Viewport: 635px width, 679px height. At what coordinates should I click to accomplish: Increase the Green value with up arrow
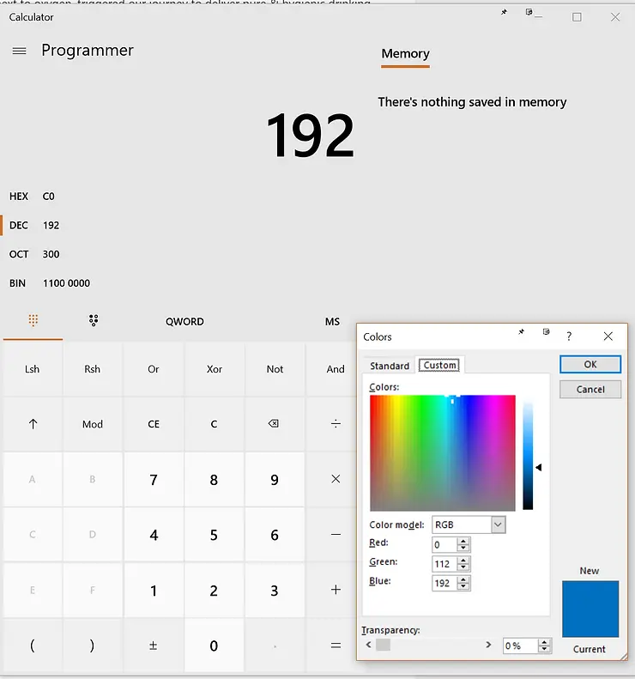463,561
